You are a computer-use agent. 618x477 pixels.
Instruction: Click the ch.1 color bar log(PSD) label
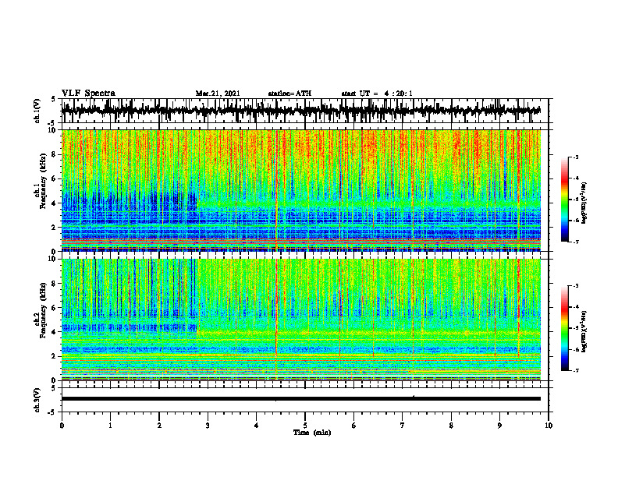584,203
